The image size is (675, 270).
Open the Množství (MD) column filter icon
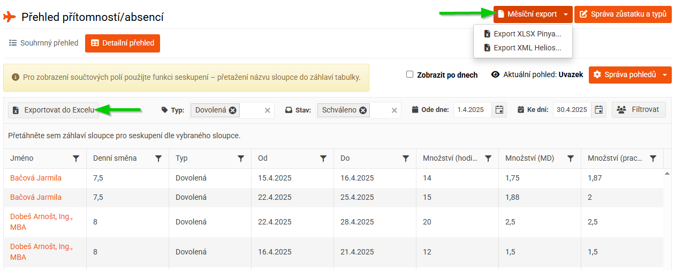tap(571, 159)
